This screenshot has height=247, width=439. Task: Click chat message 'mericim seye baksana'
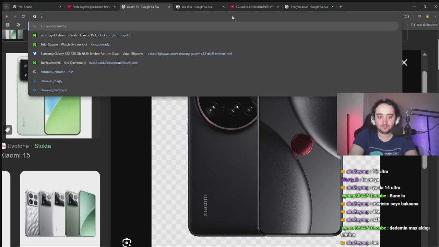tap(395, 204)
